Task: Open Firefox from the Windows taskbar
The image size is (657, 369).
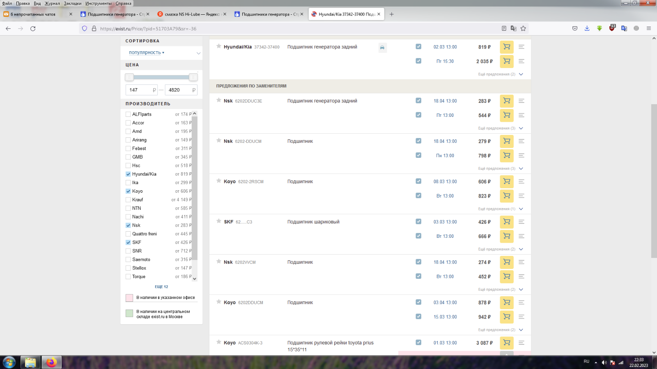Action: pos(51,362)
